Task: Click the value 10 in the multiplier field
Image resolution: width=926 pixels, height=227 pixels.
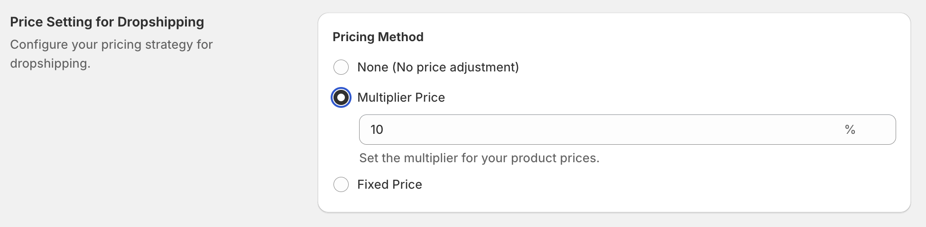Action: [377, 130]
